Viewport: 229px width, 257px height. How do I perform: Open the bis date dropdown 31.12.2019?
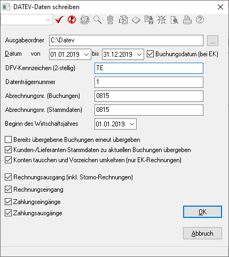coord(139,54)
